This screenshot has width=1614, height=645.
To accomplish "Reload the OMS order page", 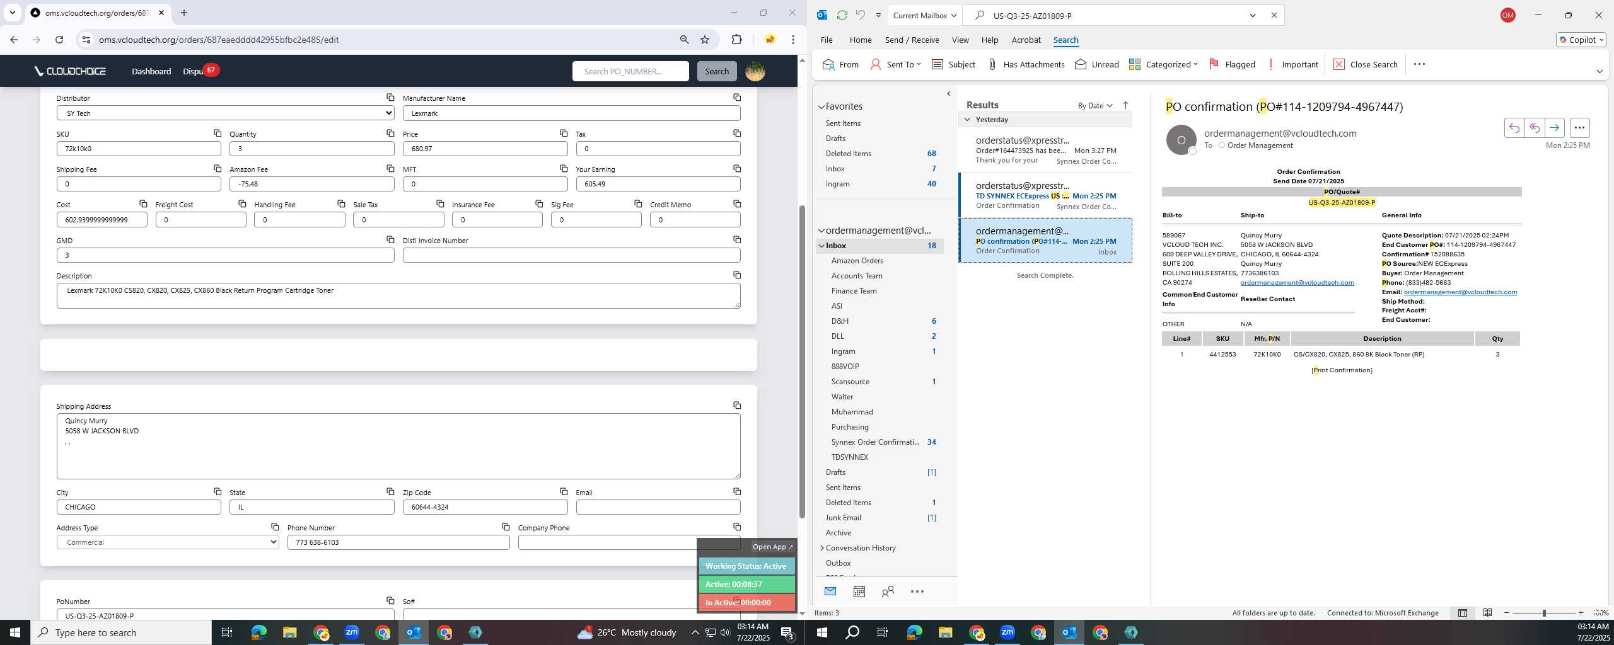I will (x=59, y=40).
